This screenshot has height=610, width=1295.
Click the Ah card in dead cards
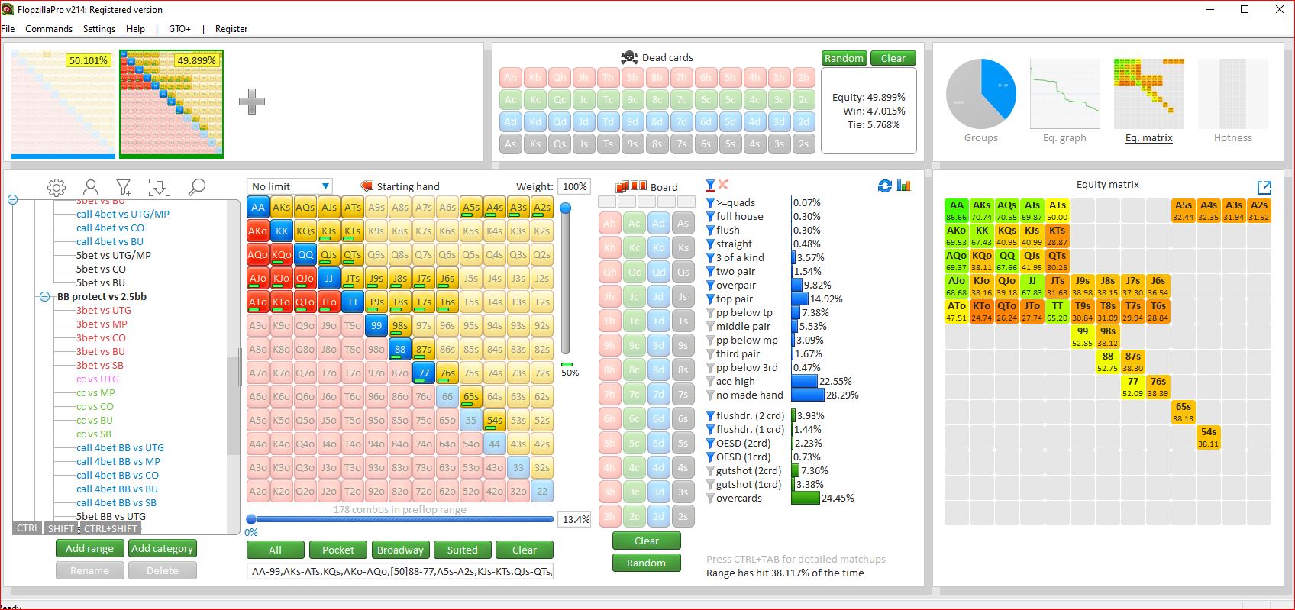click(x=511, y=77)
